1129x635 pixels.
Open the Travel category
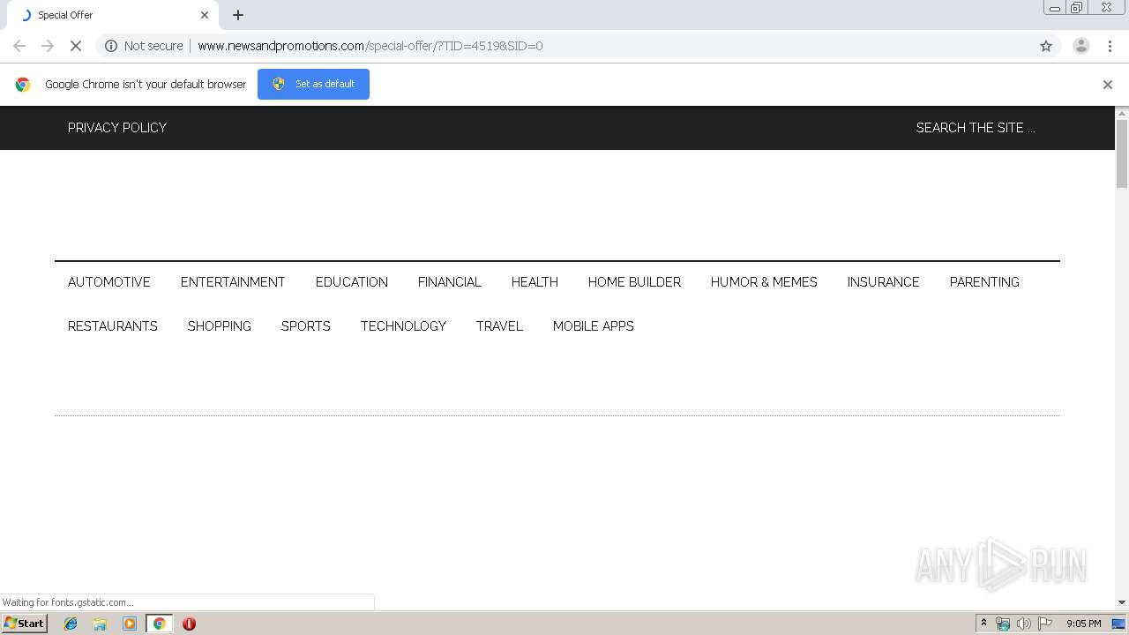499,326
